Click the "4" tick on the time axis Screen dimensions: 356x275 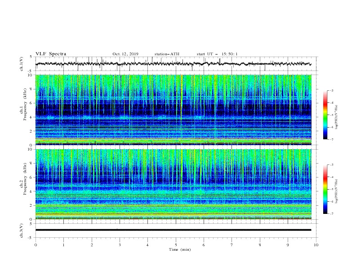(x=147, y=245)
